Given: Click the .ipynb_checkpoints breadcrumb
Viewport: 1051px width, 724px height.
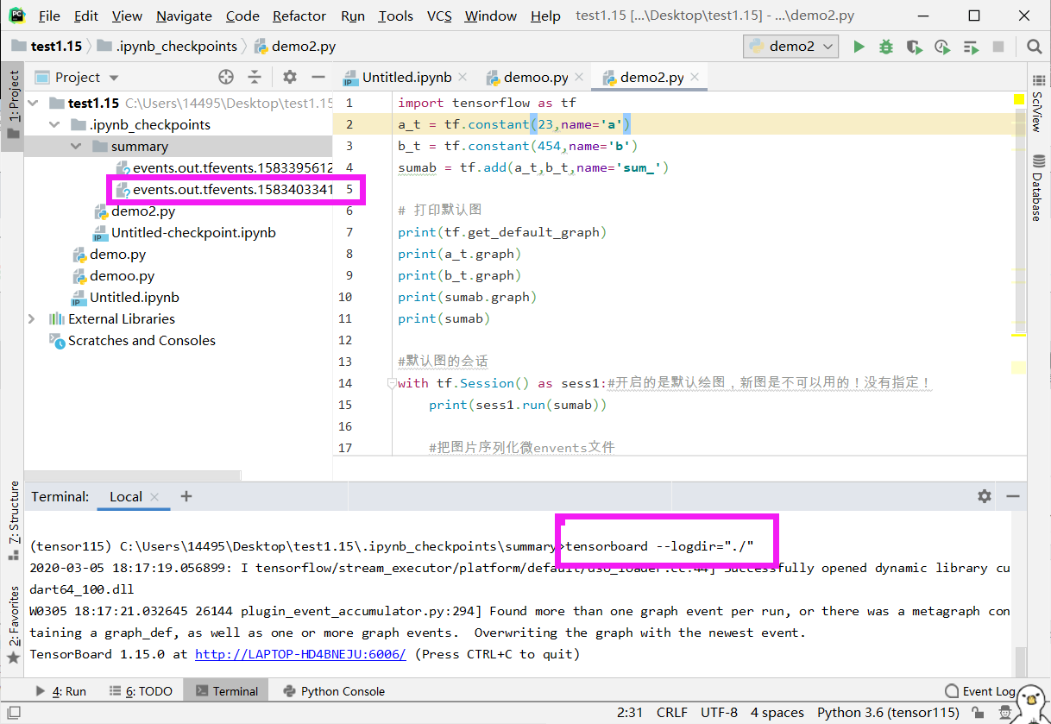Looking at the screenshot, I should click(167, 47).
